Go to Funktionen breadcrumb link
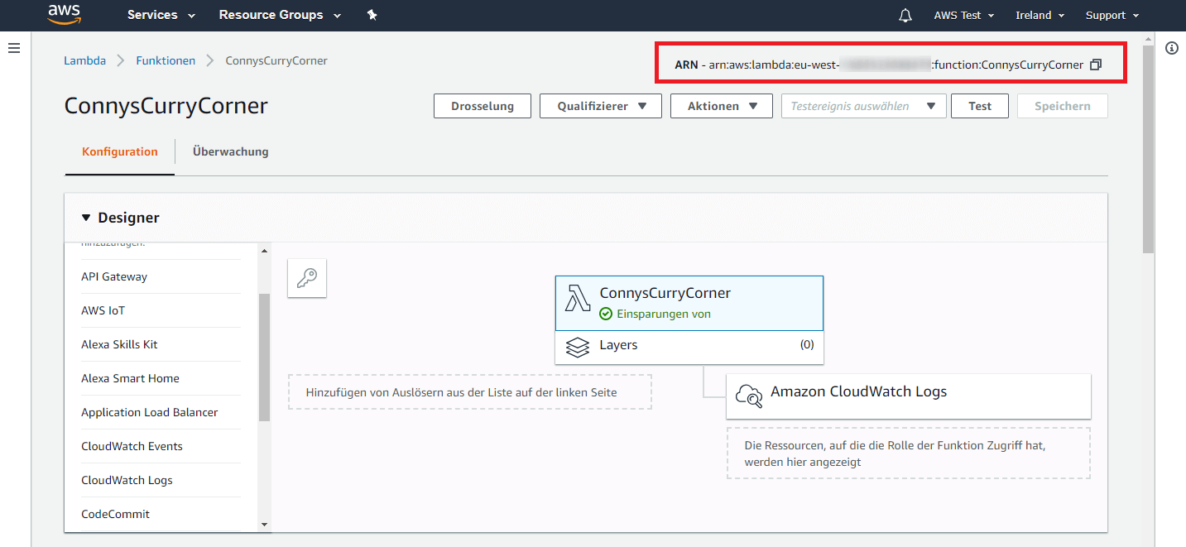The image size is (1186, 547). (x=166, y=60)
